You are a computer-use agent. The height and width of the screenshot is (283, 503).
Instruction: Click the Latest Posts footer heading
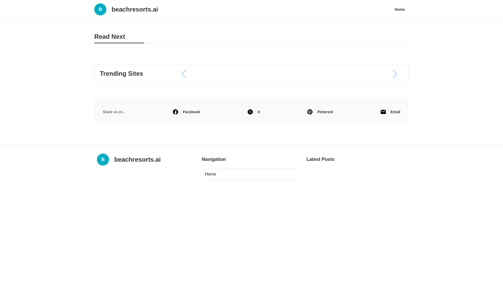pos(320,159)
